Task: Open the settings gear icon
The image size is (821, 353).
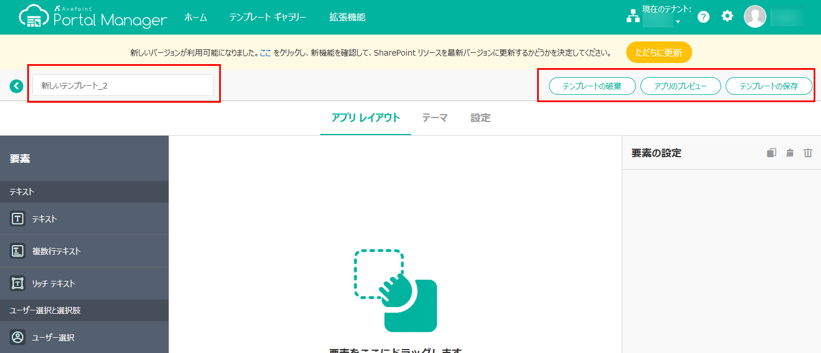Action: (x=727, y=16)
